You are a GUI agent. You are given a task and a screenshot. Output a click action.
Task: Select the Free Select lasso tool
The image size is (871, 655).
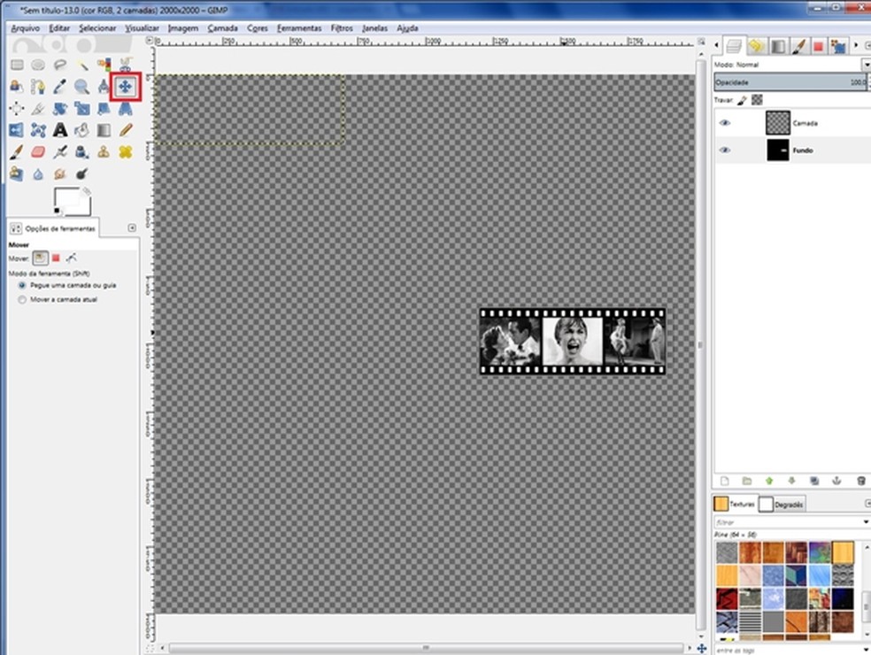[x=60, y=65]
